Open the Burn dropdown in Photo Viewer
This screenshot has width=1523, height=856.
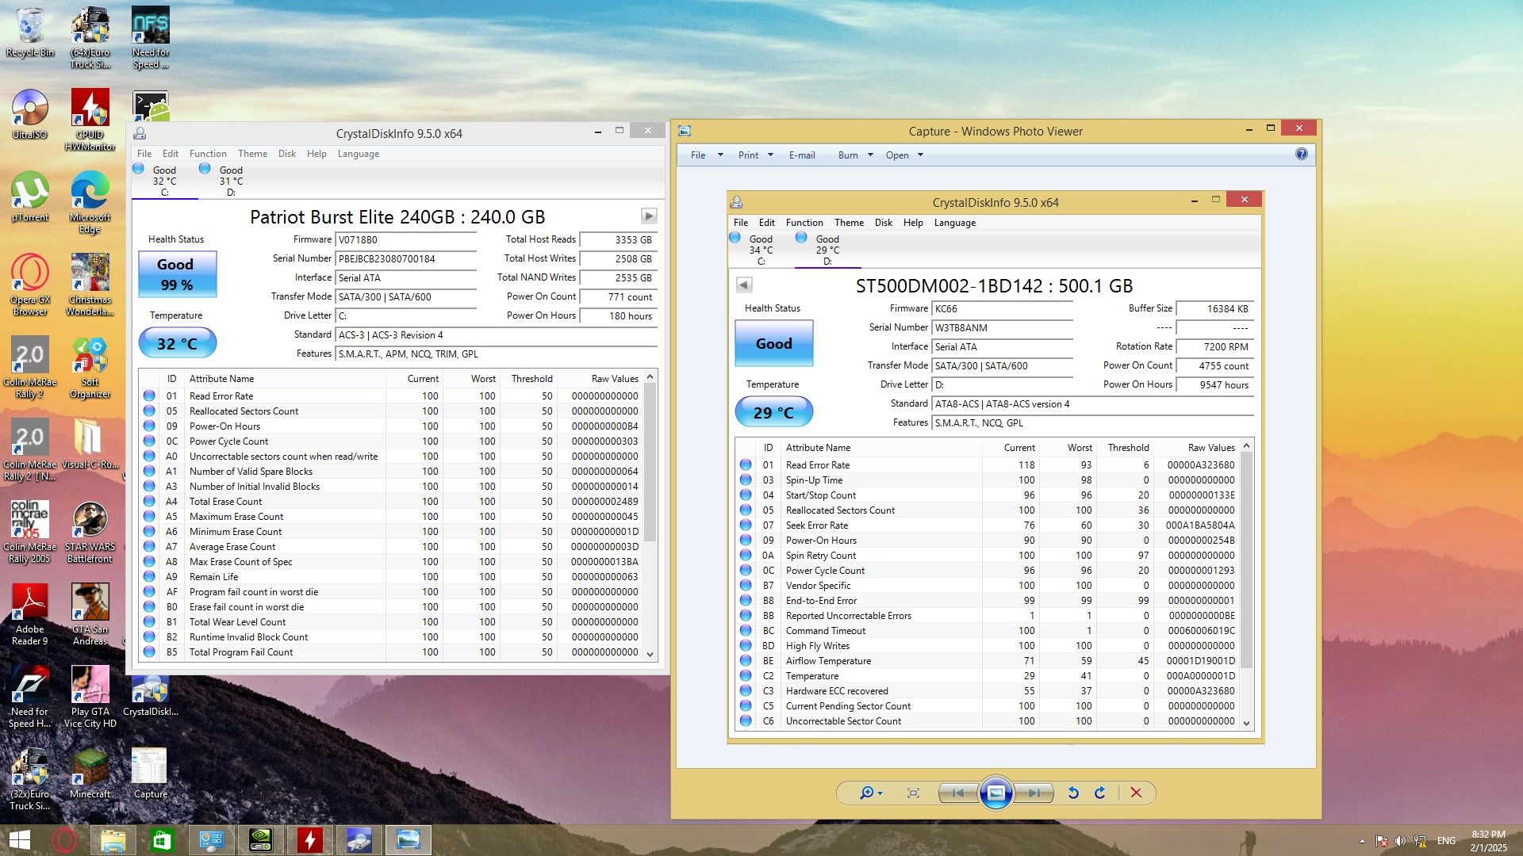pos(855,155)
